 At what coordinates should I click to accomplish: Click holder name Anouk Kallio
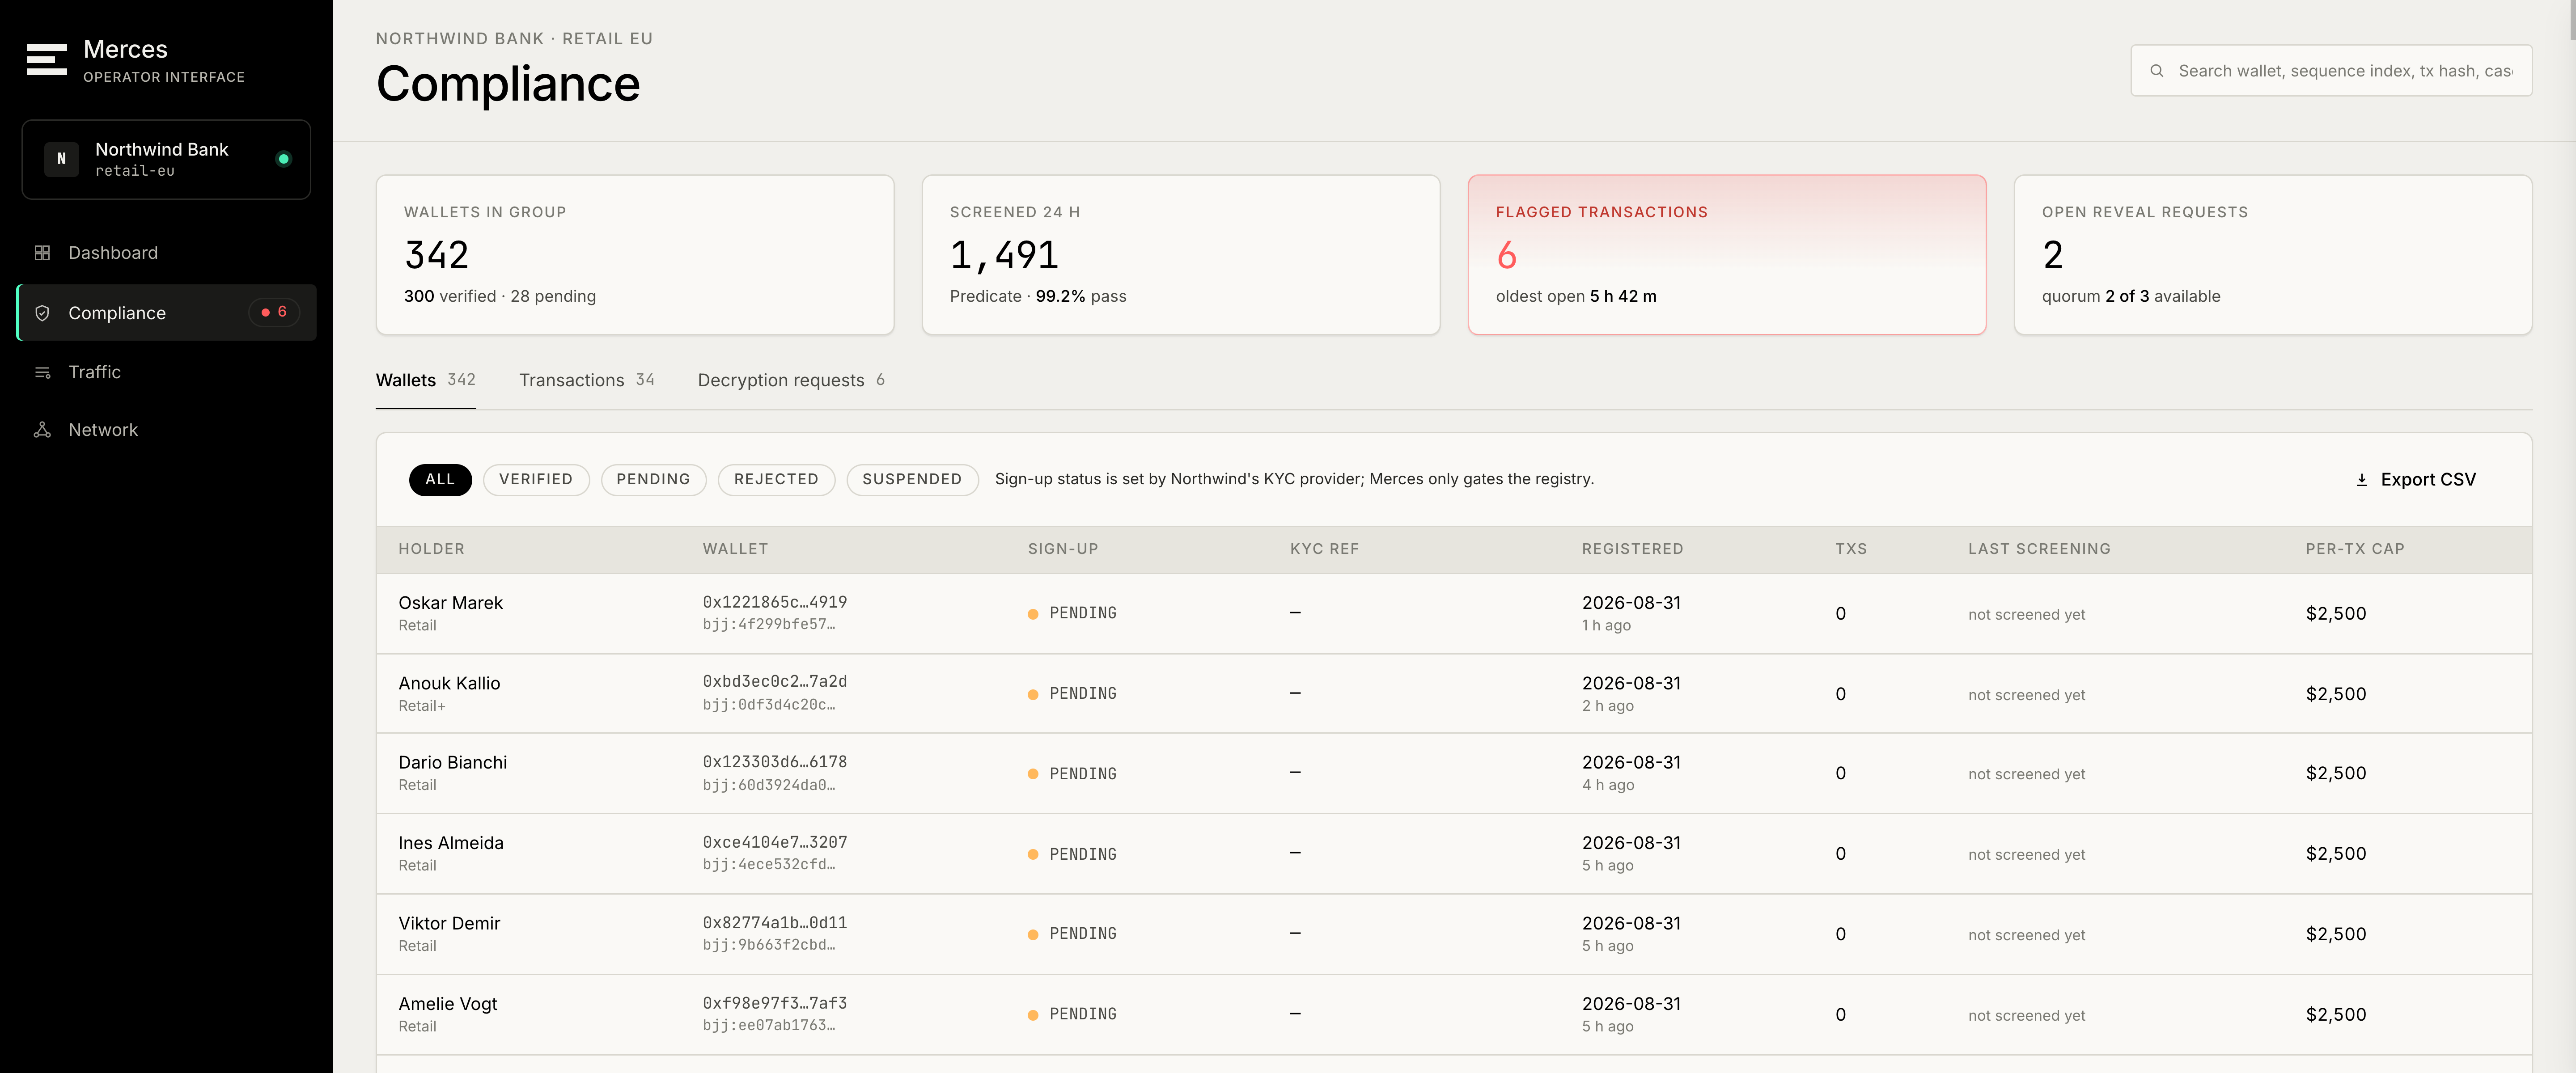[x=450, y=683]
